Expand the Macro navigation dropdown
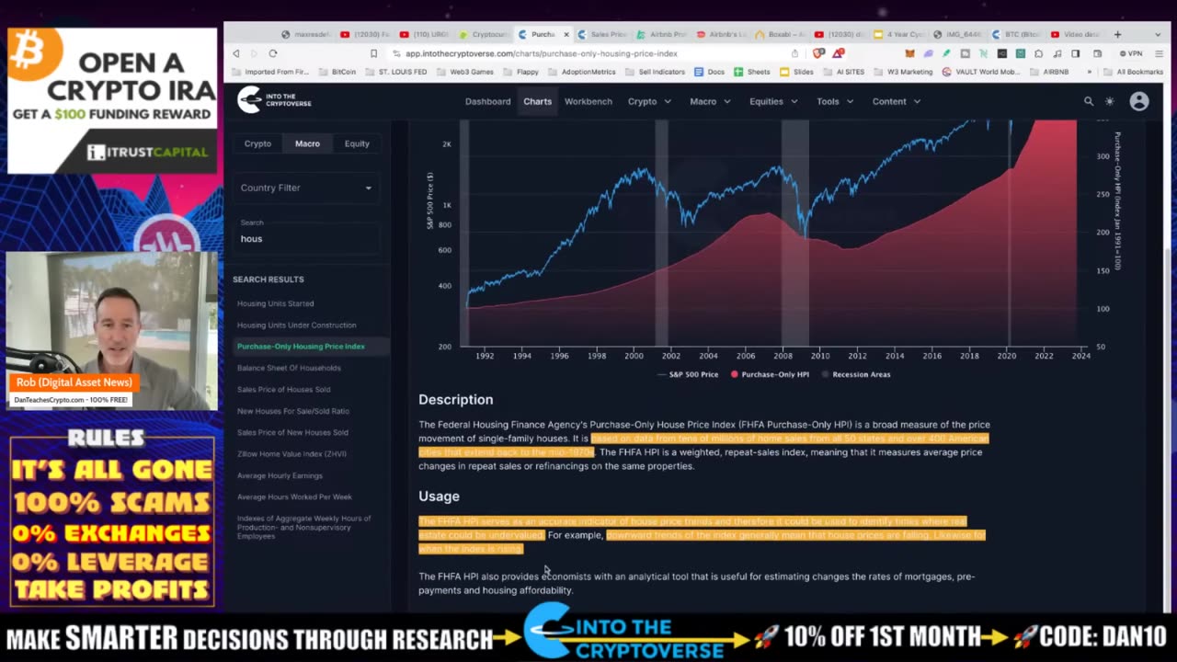 710,101
